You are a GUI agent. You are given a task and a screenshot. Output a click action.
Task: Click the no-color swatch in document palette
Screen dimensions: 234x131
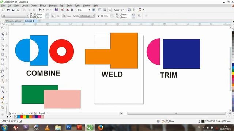[16, 117]
